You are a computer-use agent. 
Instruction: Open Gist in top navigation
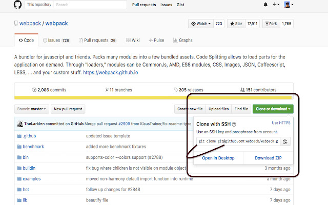click(x=180, y=5)
